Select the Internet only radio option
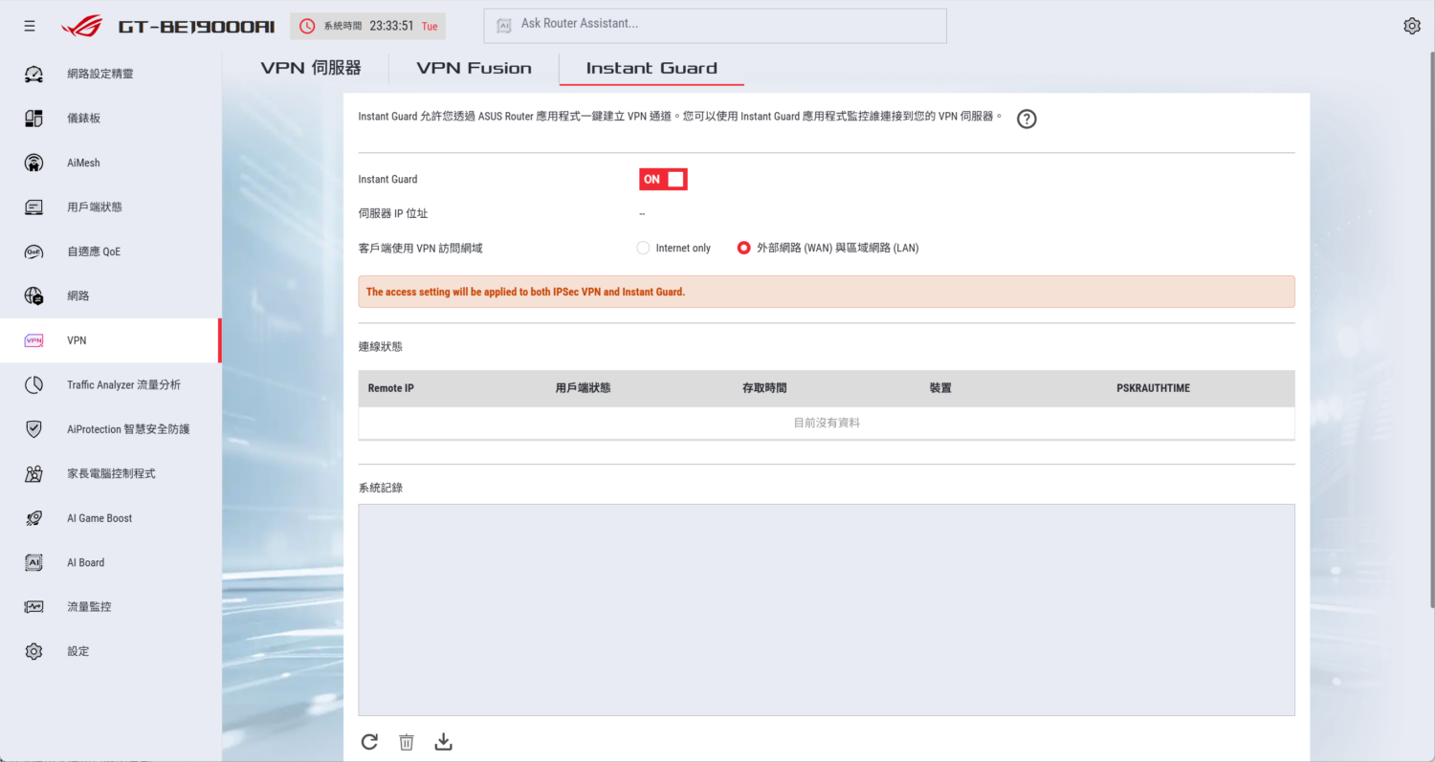1435x762 pixels. point(643,248)
